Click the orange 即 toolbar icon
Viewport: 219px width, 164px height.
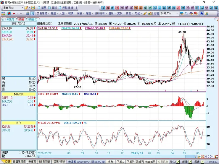tap(141, 8)
